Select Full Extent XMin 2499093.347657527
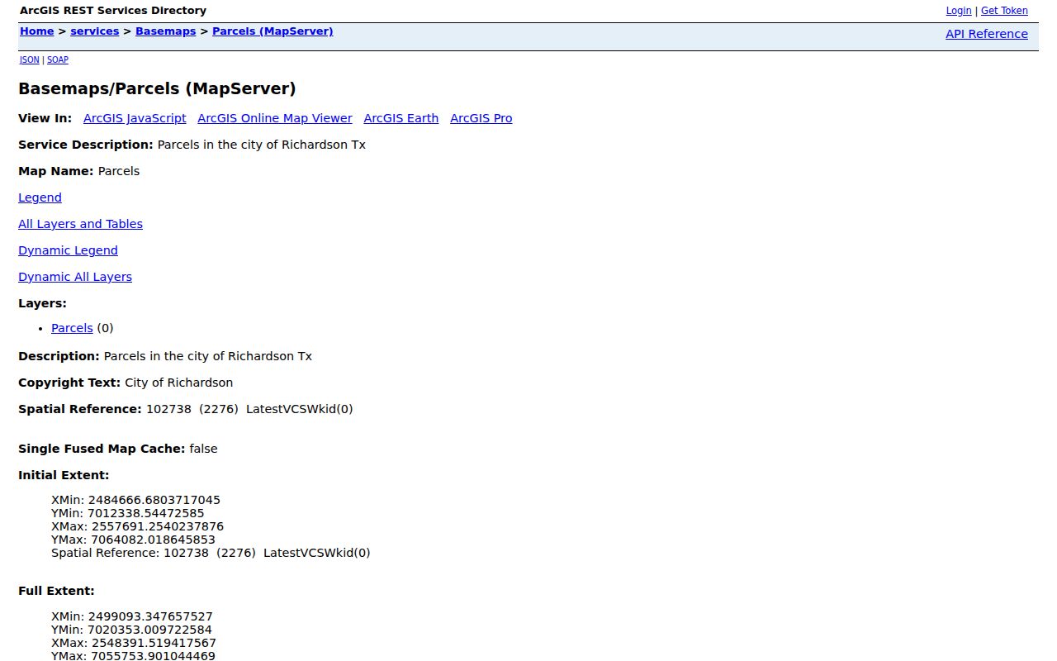 (x=132, y=616)
